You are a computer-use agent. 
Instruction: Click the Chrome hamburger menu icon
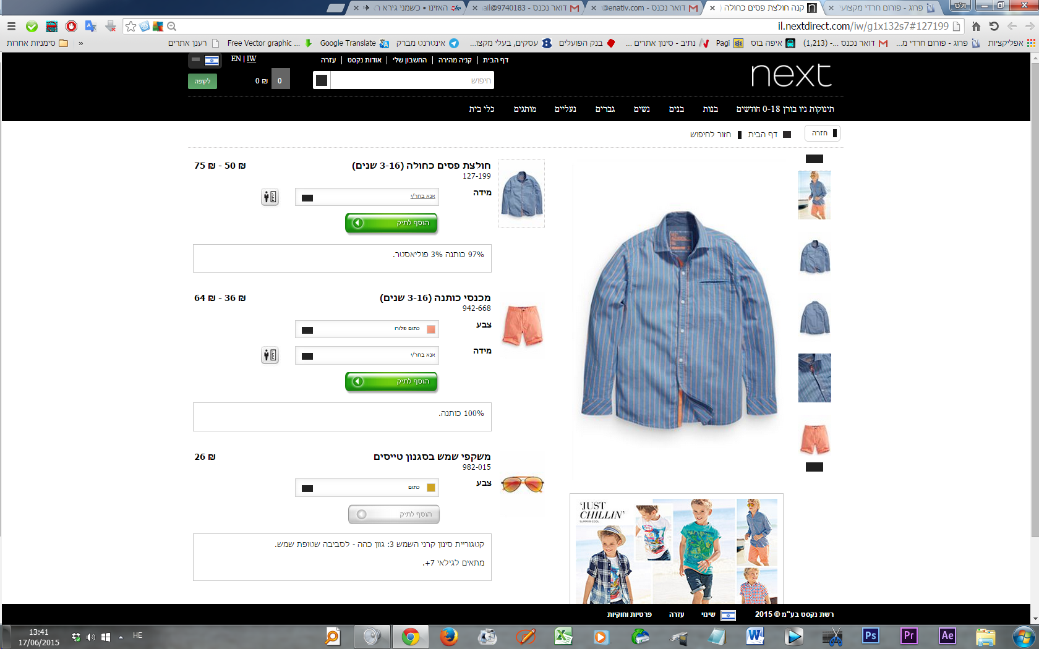pyautogui.click(x=11, y=26)
